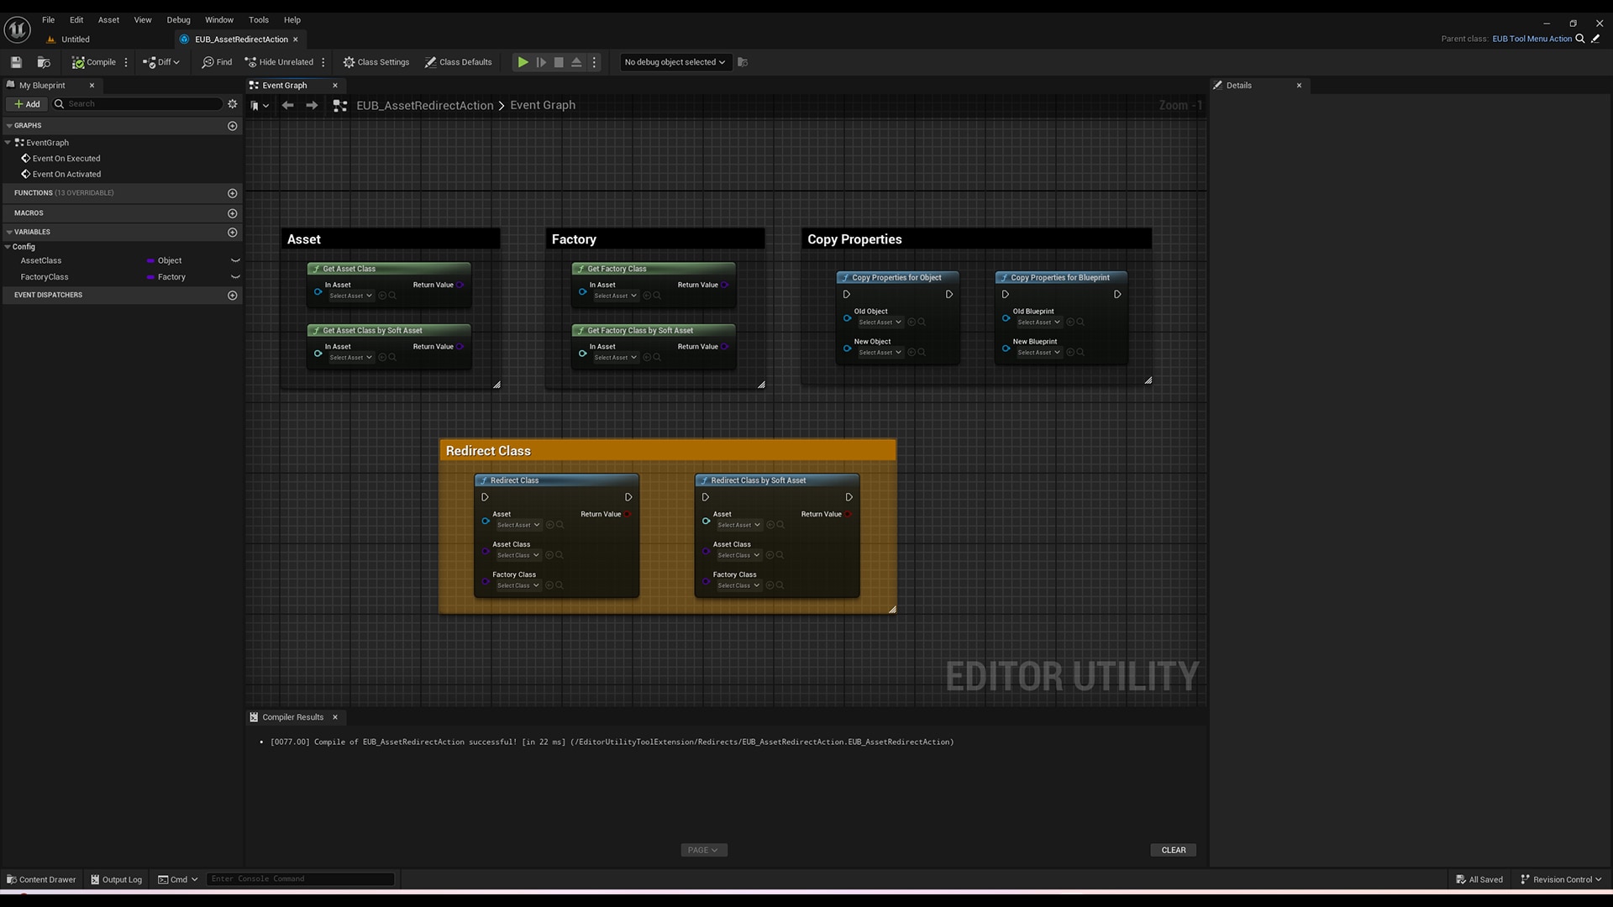Open Class Settings
1613x907 pixels.
click(x=376, y=61)
